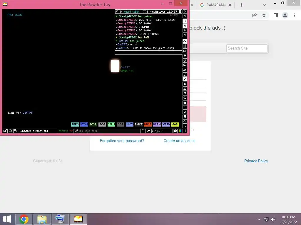The width and height of the screenshot is (301, 225).
Task: Open the Liquids droplet category
Action: 185,84
